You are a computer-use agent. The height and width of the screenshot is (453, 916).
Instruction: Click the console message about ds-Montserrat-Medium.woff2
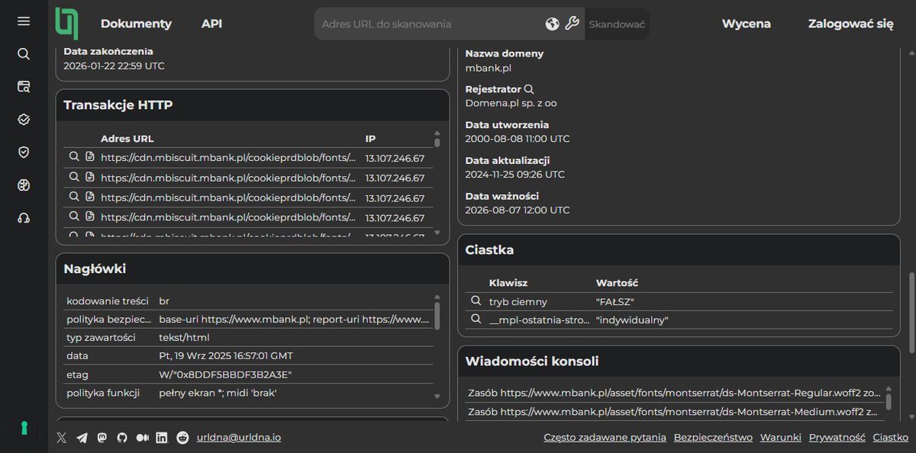point(674,412)
